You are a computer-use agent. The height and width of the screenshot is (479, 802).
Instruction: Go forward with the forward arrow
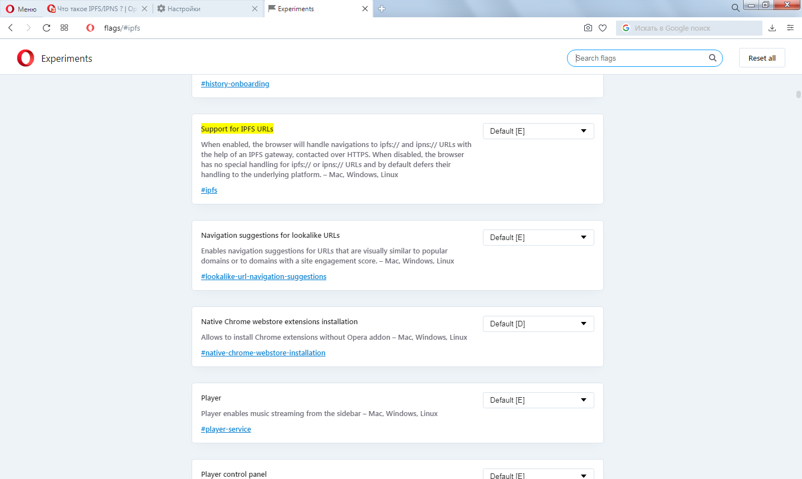[28, 28]
